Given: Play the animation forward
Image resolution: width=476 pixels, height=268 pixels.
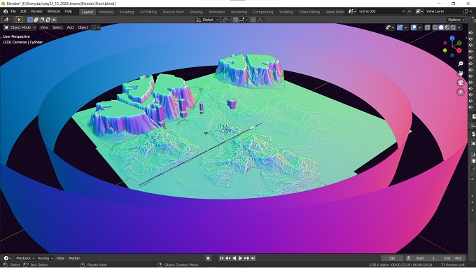Looking at the screenshot, I should (x=240, y=258).
